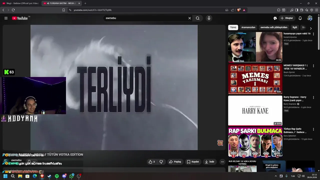The height and width of the screenshot is (180, 320).
Task: Click the 'İndir' download button
Action: (209, 162)
